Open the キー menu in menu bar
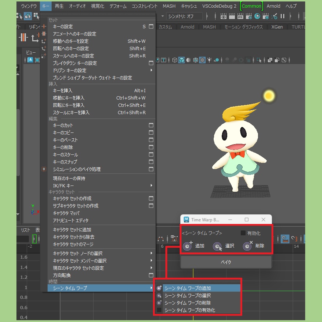Viewport: 322px width, 322px height. point(46,6)
